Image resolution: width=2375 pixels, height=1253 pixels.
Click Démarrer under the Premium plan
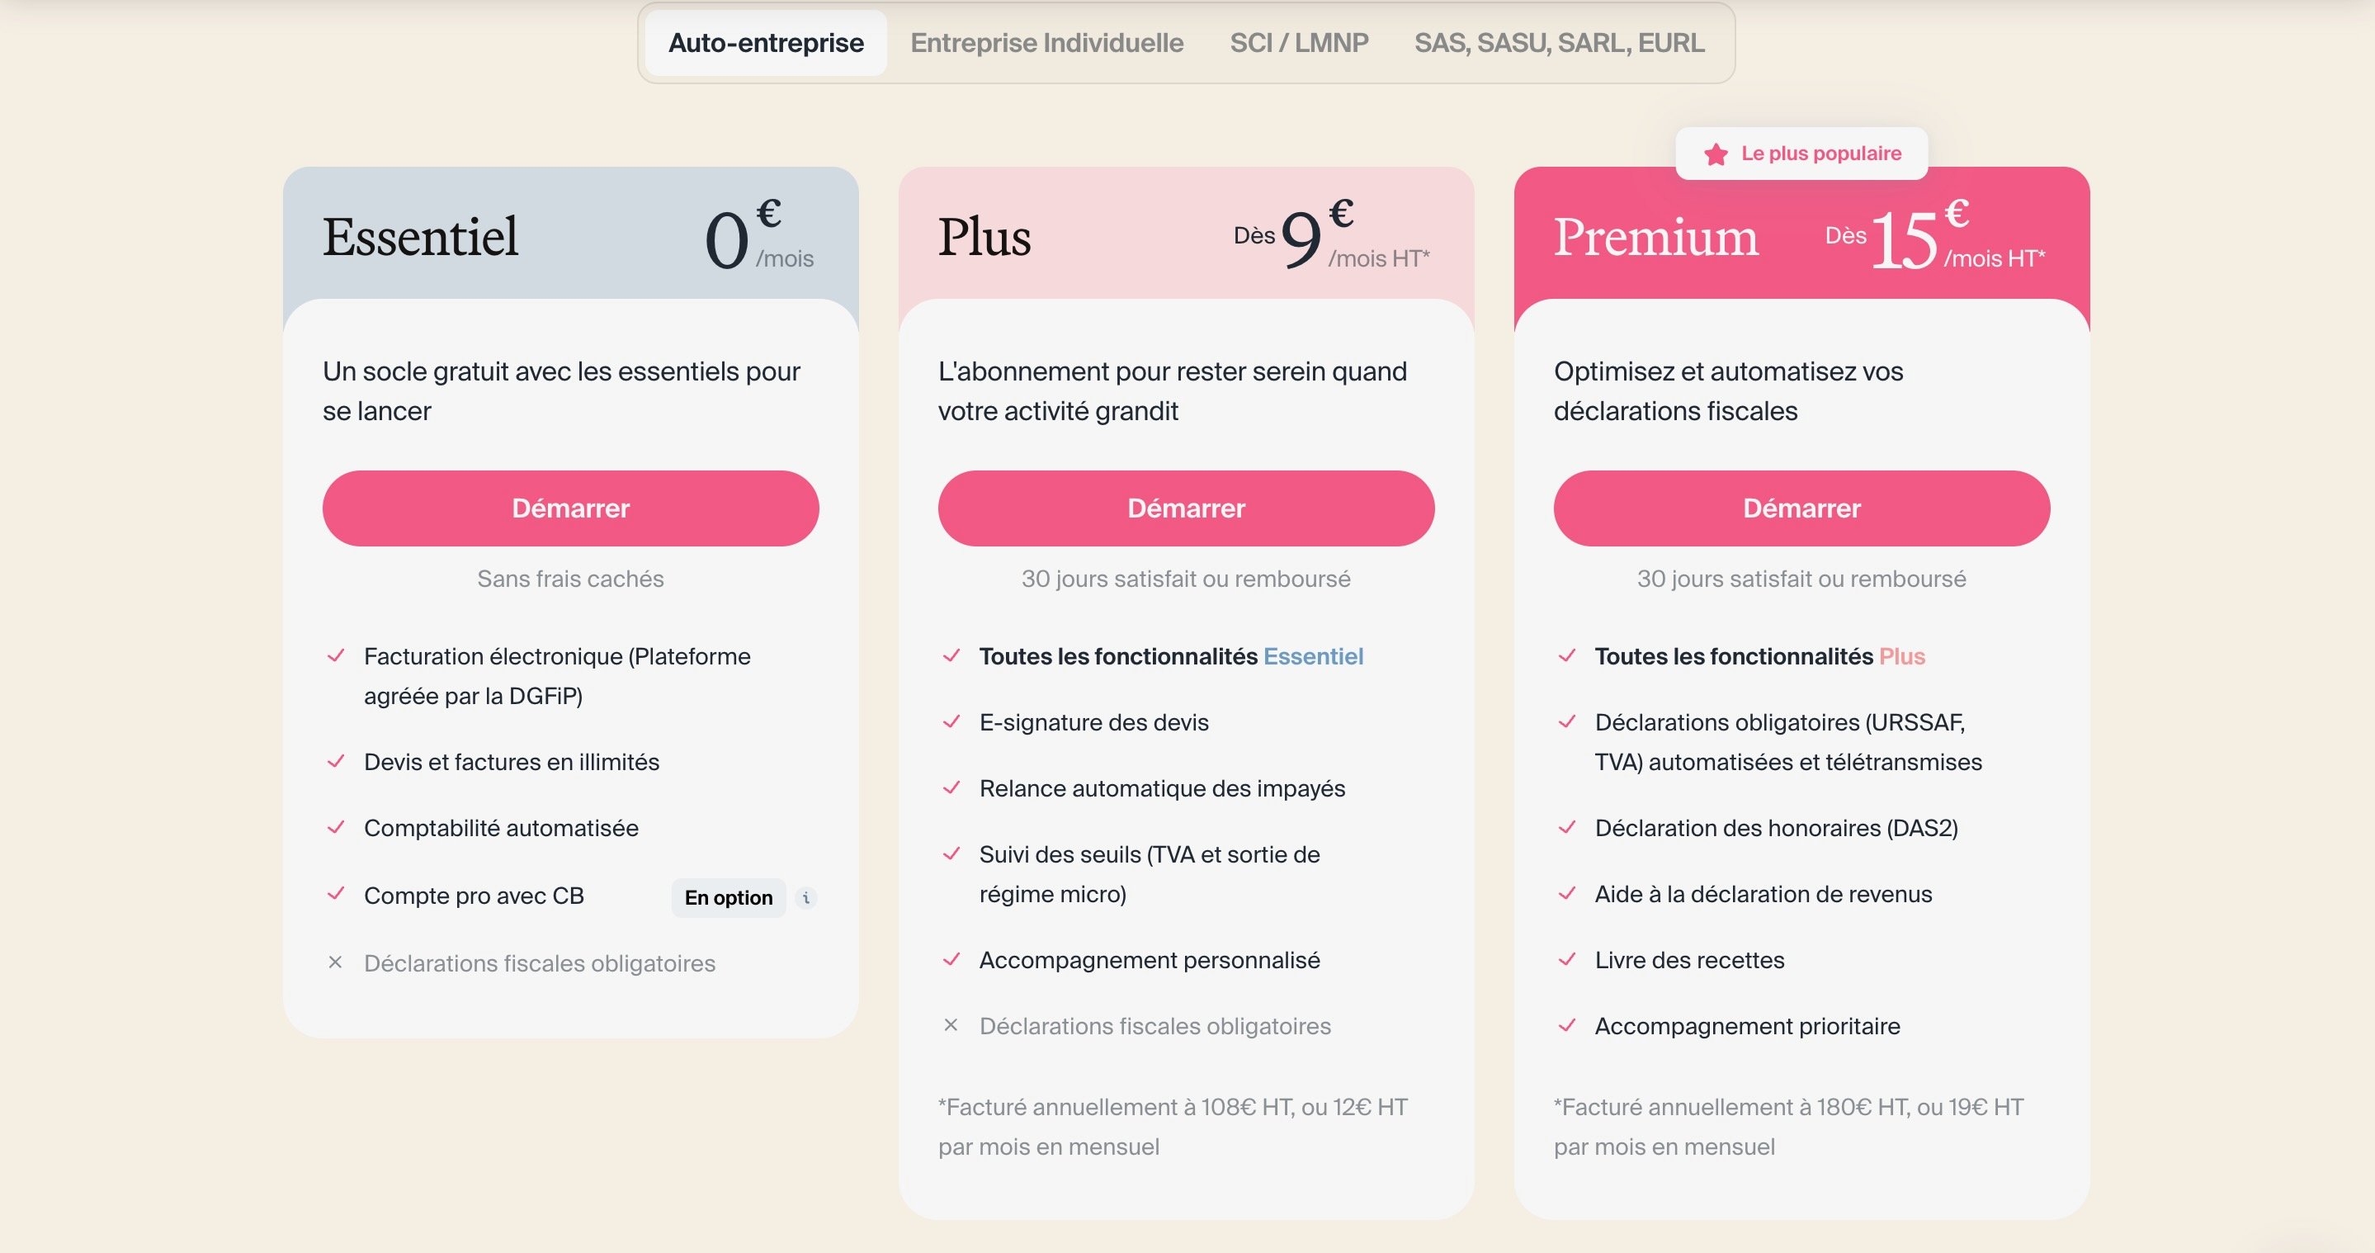[x=1801, y=508]
